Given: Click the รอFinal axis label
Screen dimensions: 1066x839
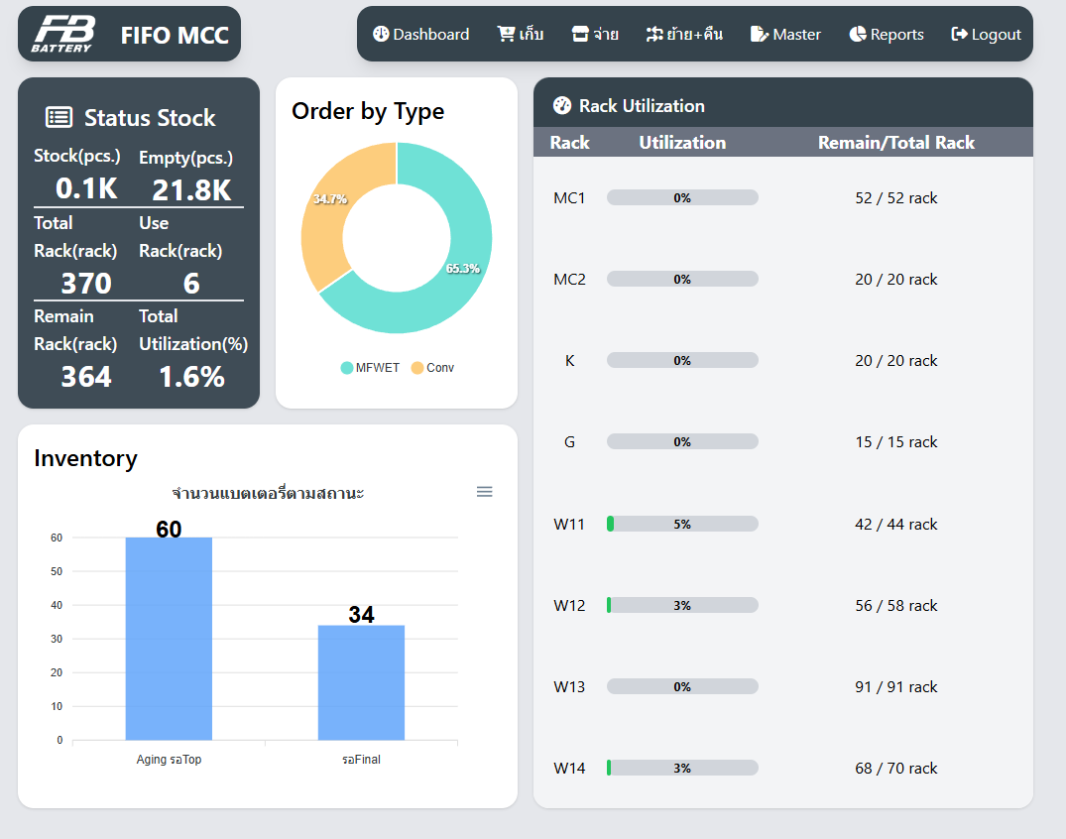Looking at the screenshot, I should (x=361, y=760).
